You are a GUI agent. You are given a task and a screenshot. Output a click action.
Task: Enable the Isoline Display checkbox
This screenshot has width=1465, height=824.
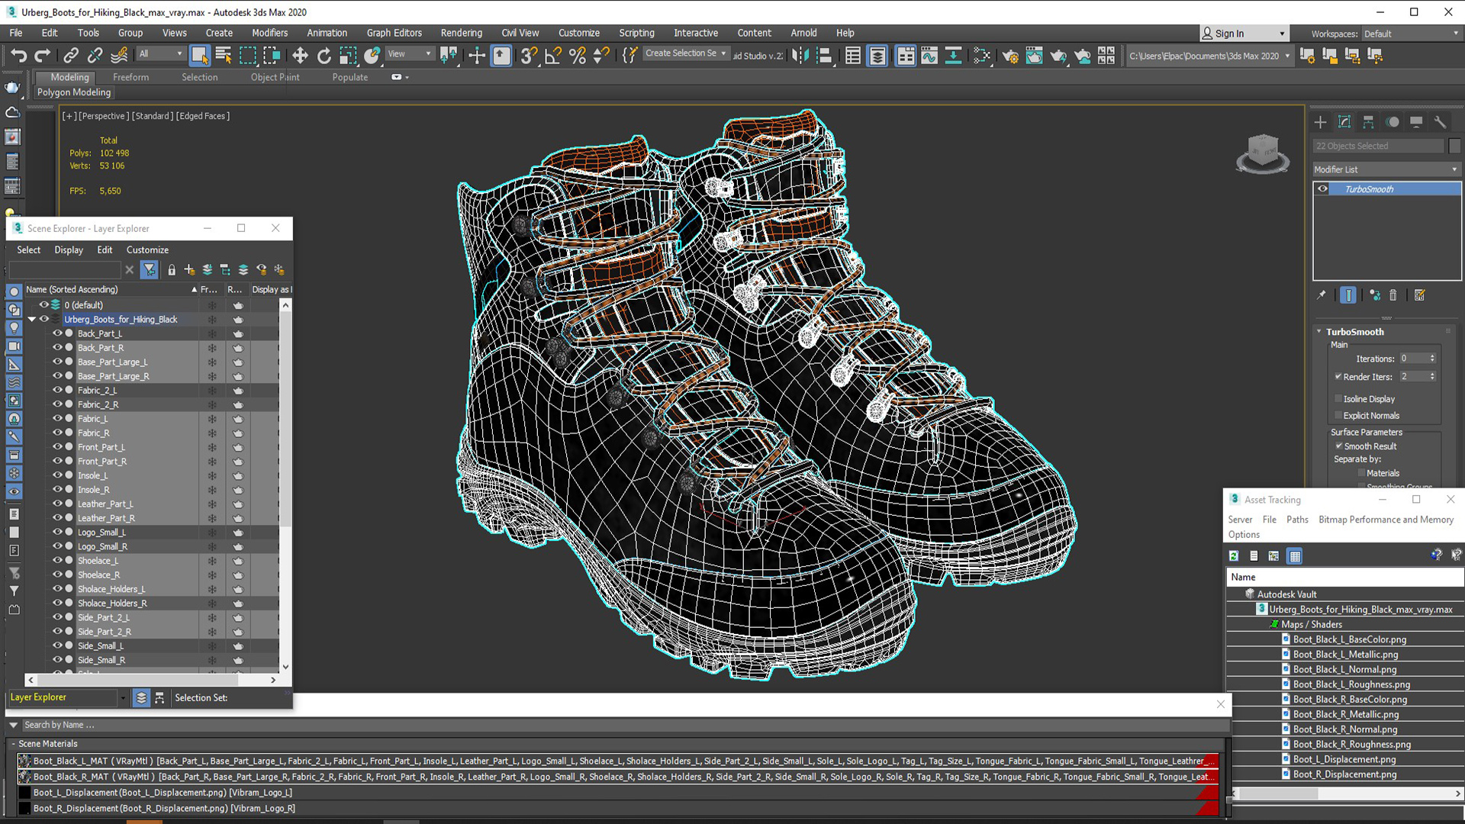(1338, 398)
